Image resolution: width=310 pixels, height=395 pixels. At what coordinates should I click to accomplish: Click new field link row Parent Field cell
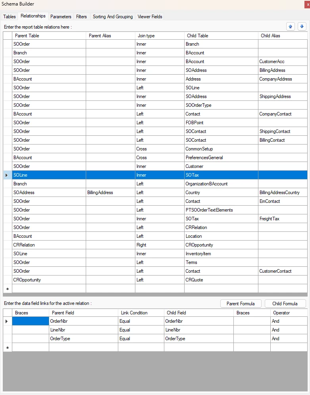coord(83,347)
